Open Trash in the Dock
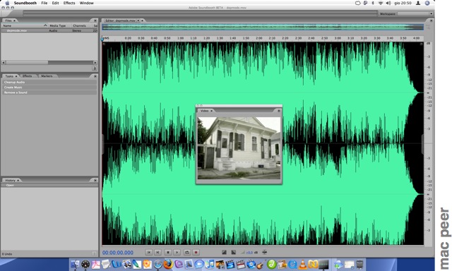452x271 pixels. (x=359, y=264)
